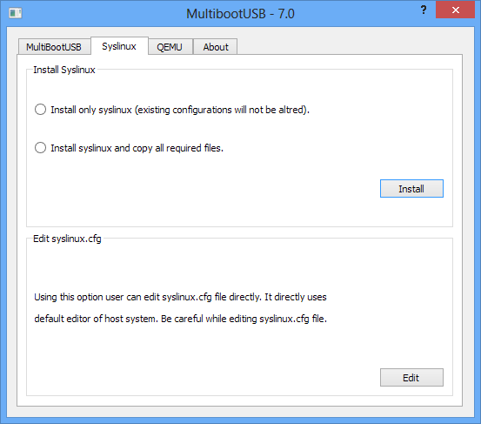Close the MultibootUSB window
The height and width of the screenshot is (424, 481).
click(x=456, y=10)
